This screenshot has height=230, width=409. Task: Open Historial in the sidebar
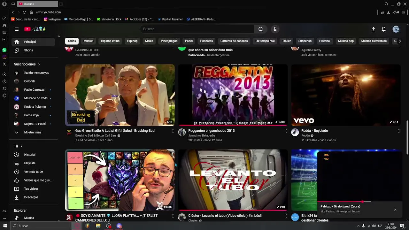click(x=33, y=155)
